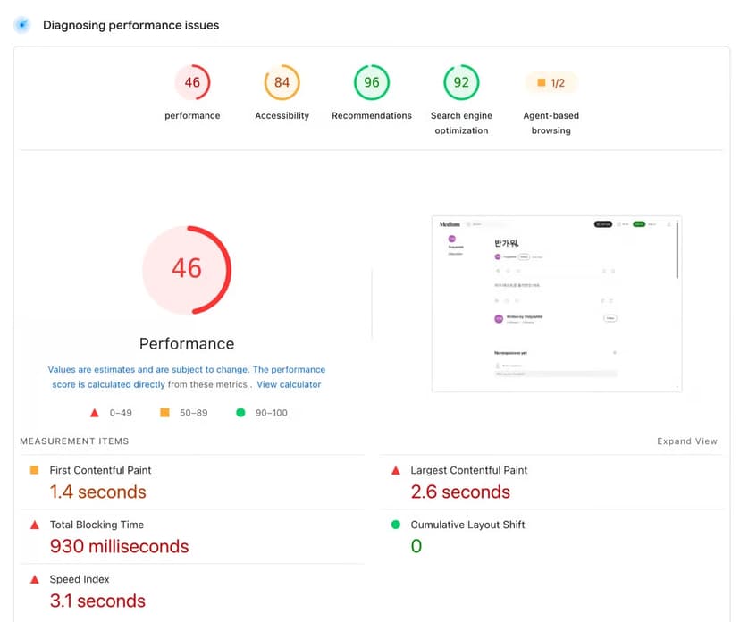
Task: Open the Accessibility score gauge showing 84
Action: [x=282, y=82]
